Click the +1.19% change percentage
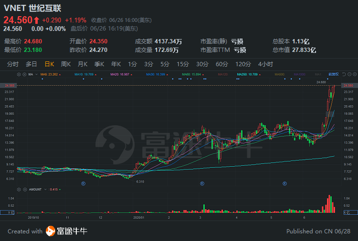This screenshot has width=358, height=241. coord(75,20)
